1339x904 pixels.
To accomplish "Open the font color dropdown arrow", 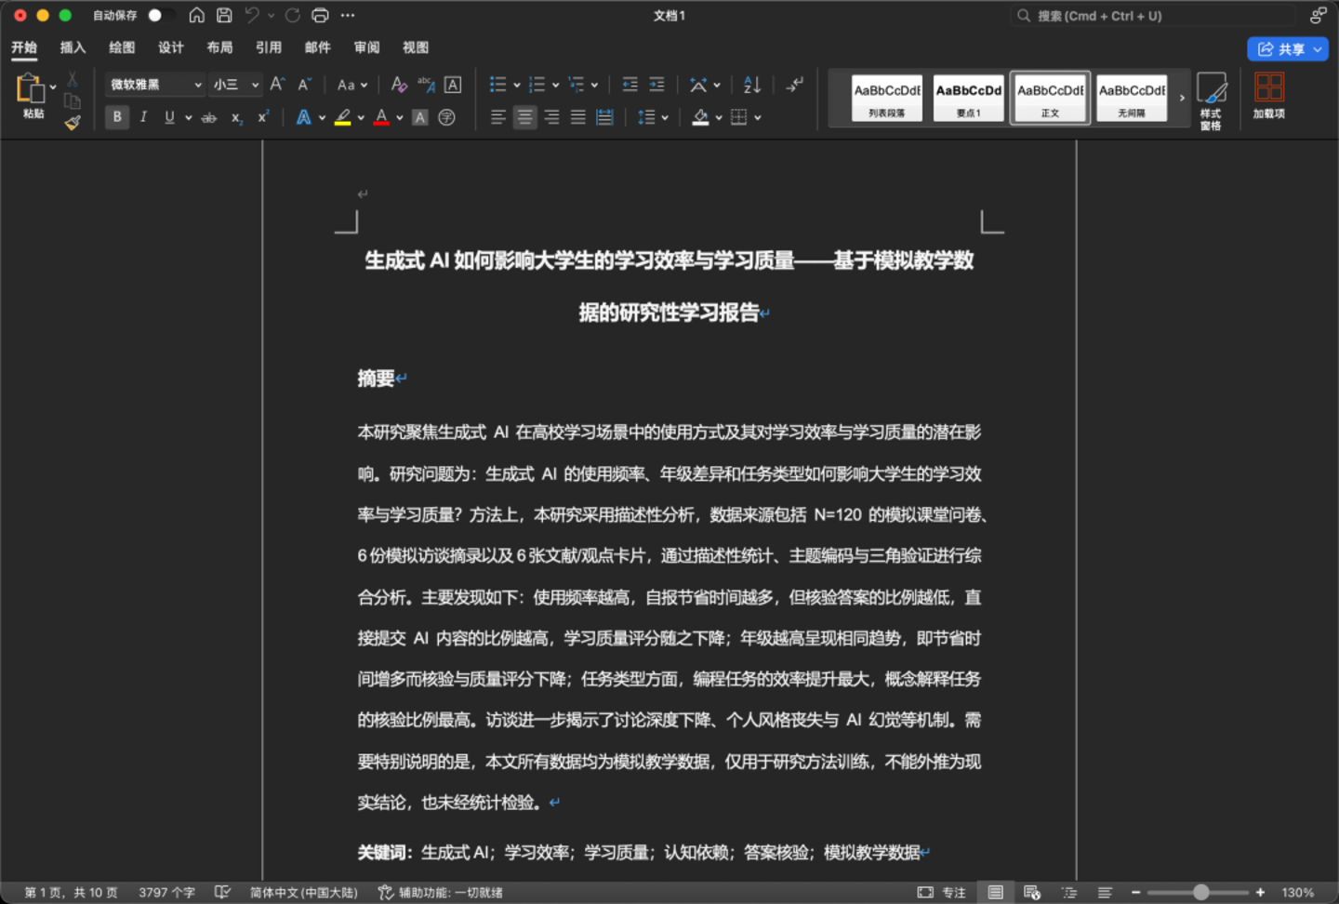I will 400,117.
